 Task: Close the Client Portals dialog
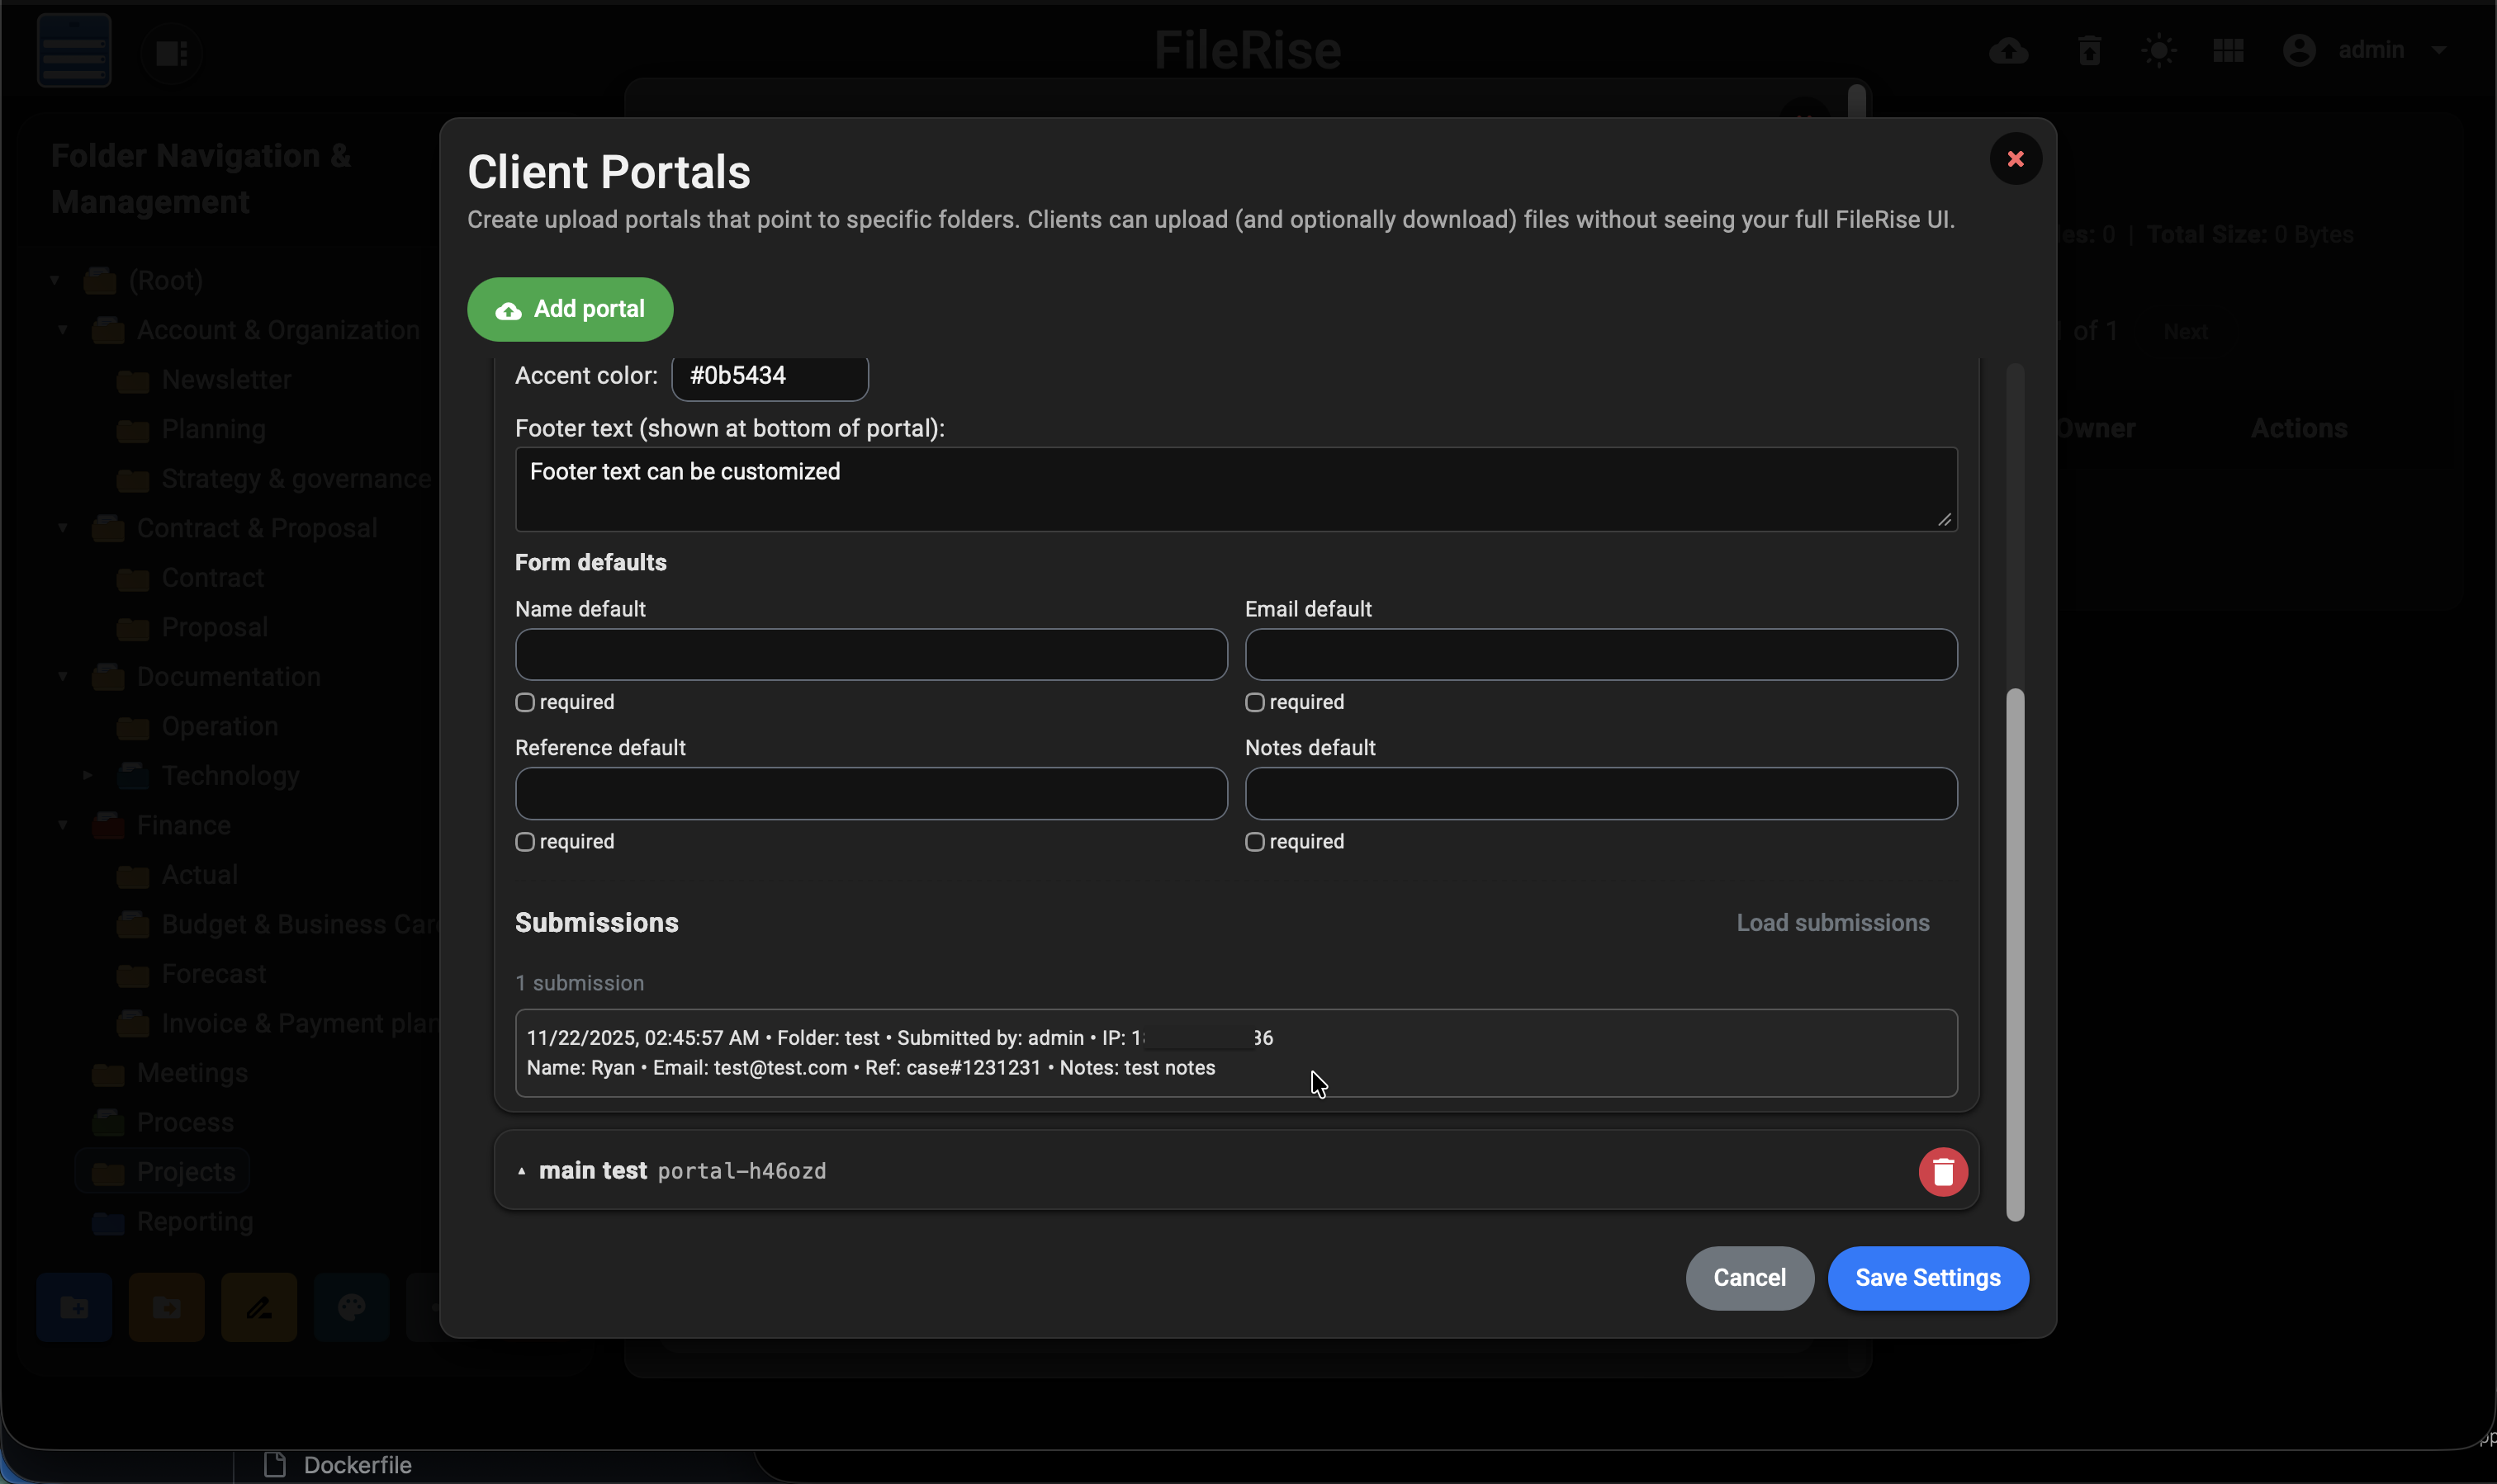pos(2015,159)
